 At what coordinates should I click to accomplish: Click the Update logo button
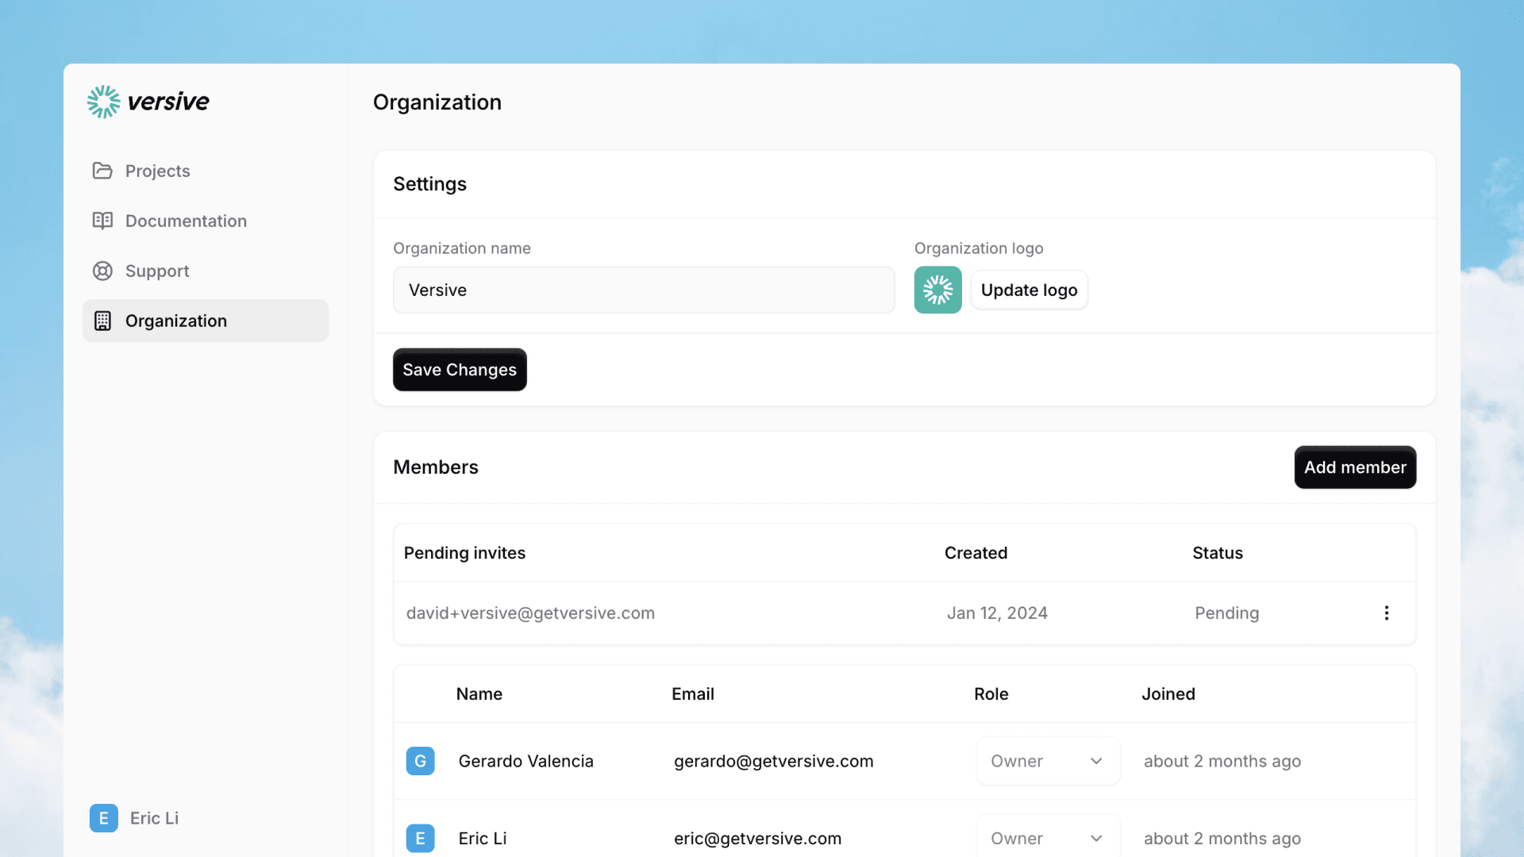click(x=1029, y=290)
